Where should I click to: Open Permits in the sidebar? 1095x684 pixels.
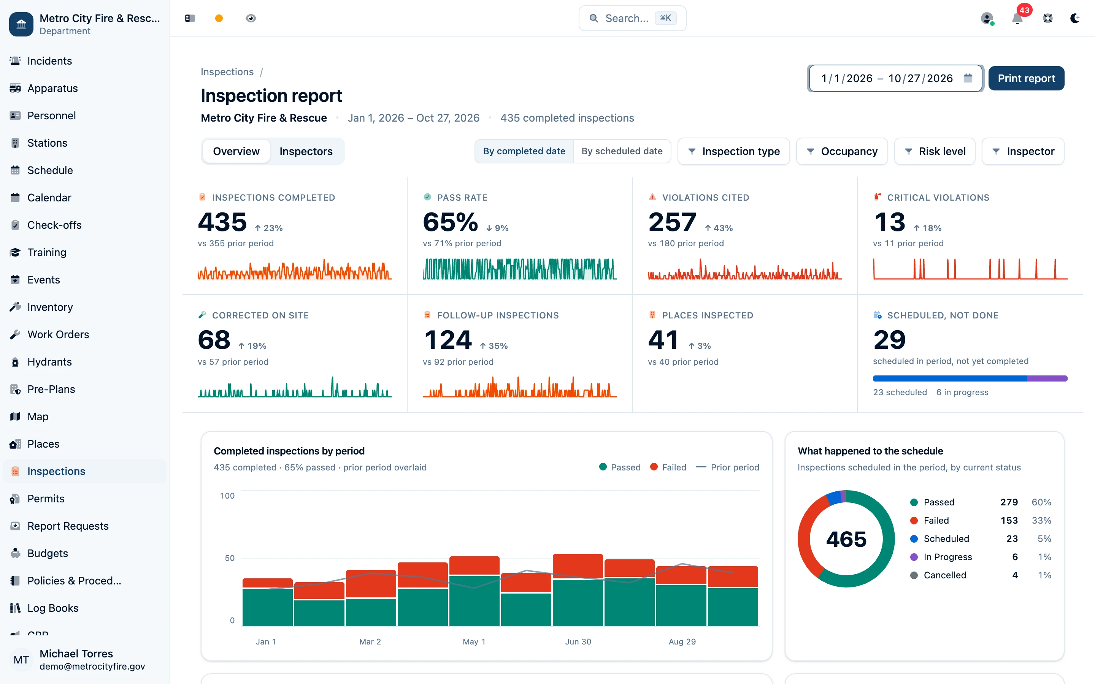pyautogui.click(x=85, y=499)
